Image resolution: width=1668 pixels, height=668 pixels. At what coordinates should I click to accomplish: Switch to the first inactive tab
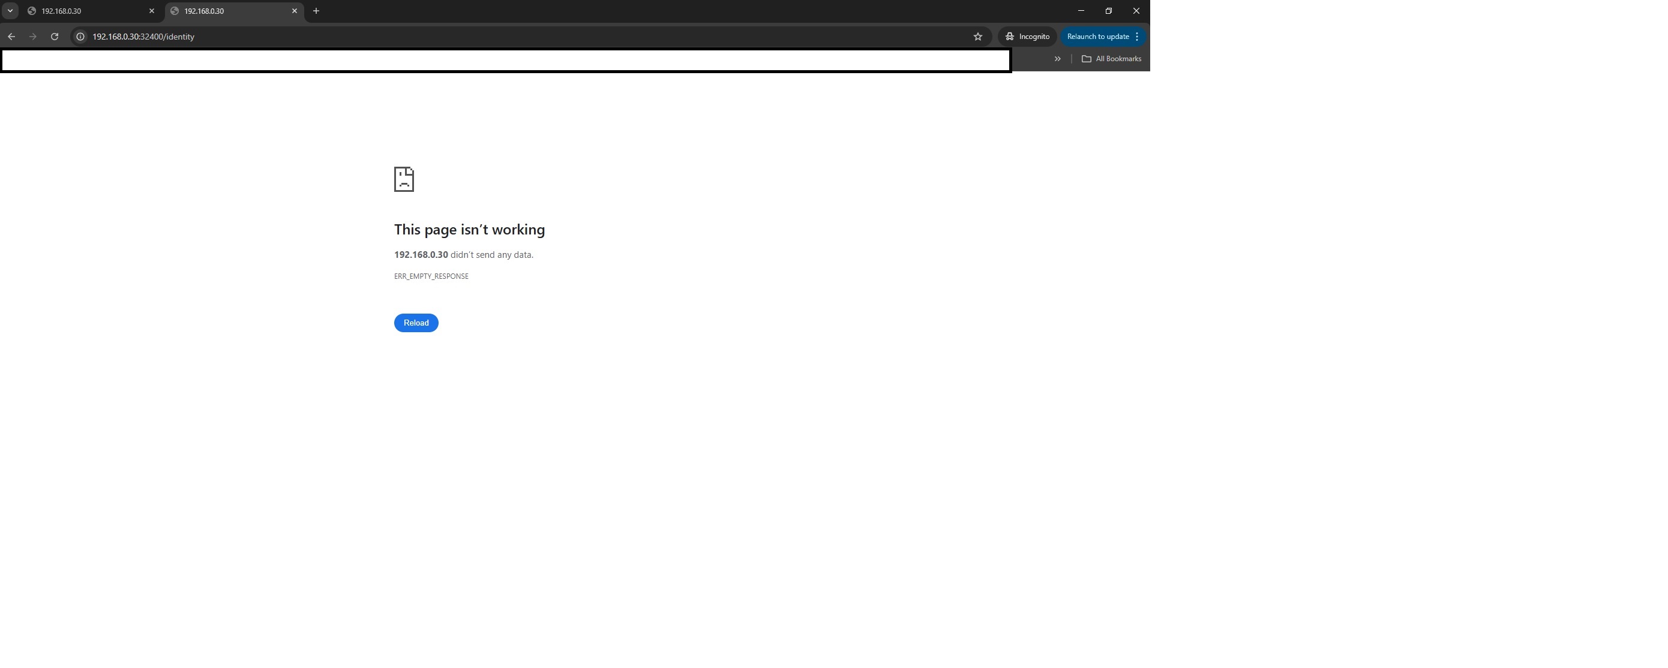(x=84, y=11)
